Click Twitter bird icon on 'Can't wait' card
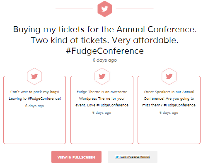The image size is (208, 166). [34, 76]
